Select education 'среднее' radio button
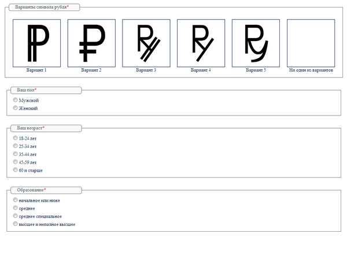Viewport: 347px width, 260px height. (16, 208)
